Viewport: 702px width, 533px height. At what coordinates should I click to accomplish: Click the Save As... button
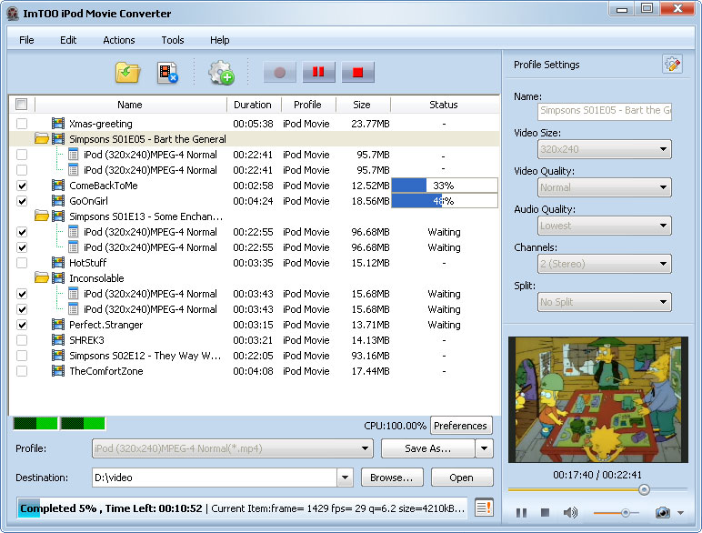[x=428, y=448]
